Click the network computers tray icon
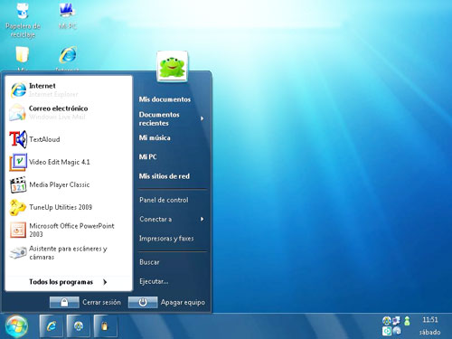 click(397, 321)
